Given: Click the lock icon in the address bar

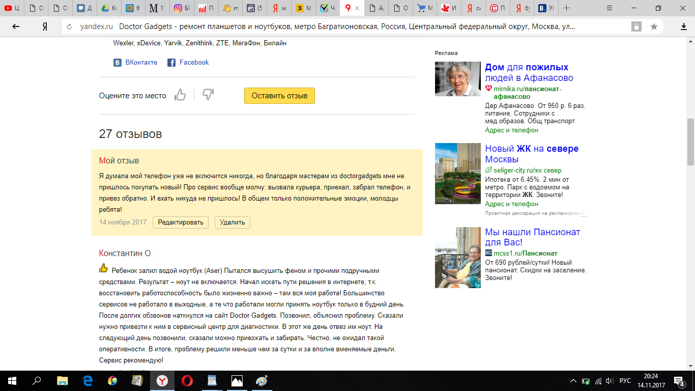Looking at the screenshot, I should point(636,26).
